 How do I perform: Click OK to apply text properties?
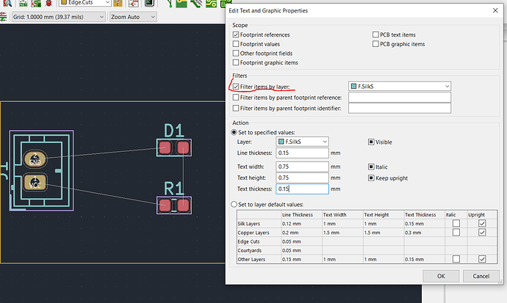(x=441, y=276)
